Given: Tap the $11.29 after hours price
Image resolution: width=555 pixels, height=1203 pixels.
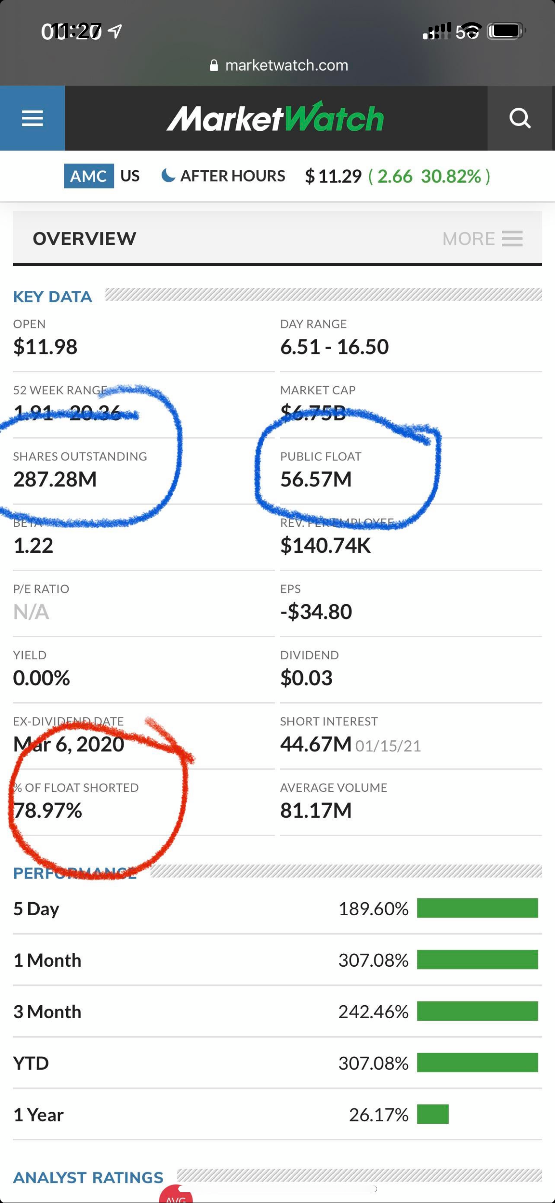Looking at the screenshot, I should 333,176.
